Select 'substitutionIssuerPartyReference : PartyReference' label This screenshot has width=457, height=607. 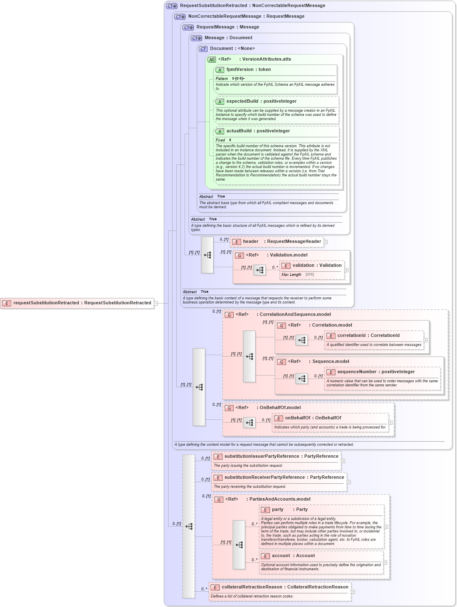(x=281, y=456)
